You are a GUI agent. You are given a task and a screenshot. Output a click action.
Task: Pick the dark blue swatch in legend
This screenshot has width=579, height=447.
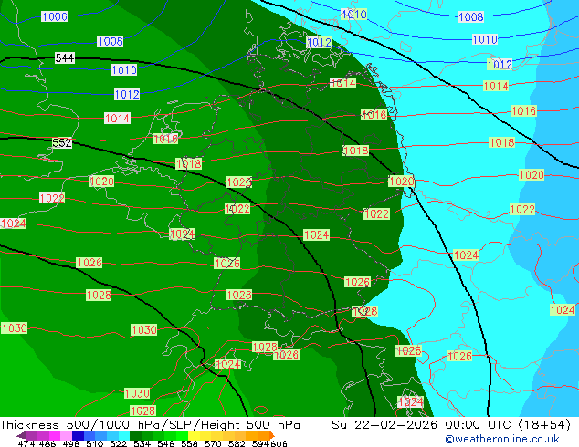tap(78, 435)
